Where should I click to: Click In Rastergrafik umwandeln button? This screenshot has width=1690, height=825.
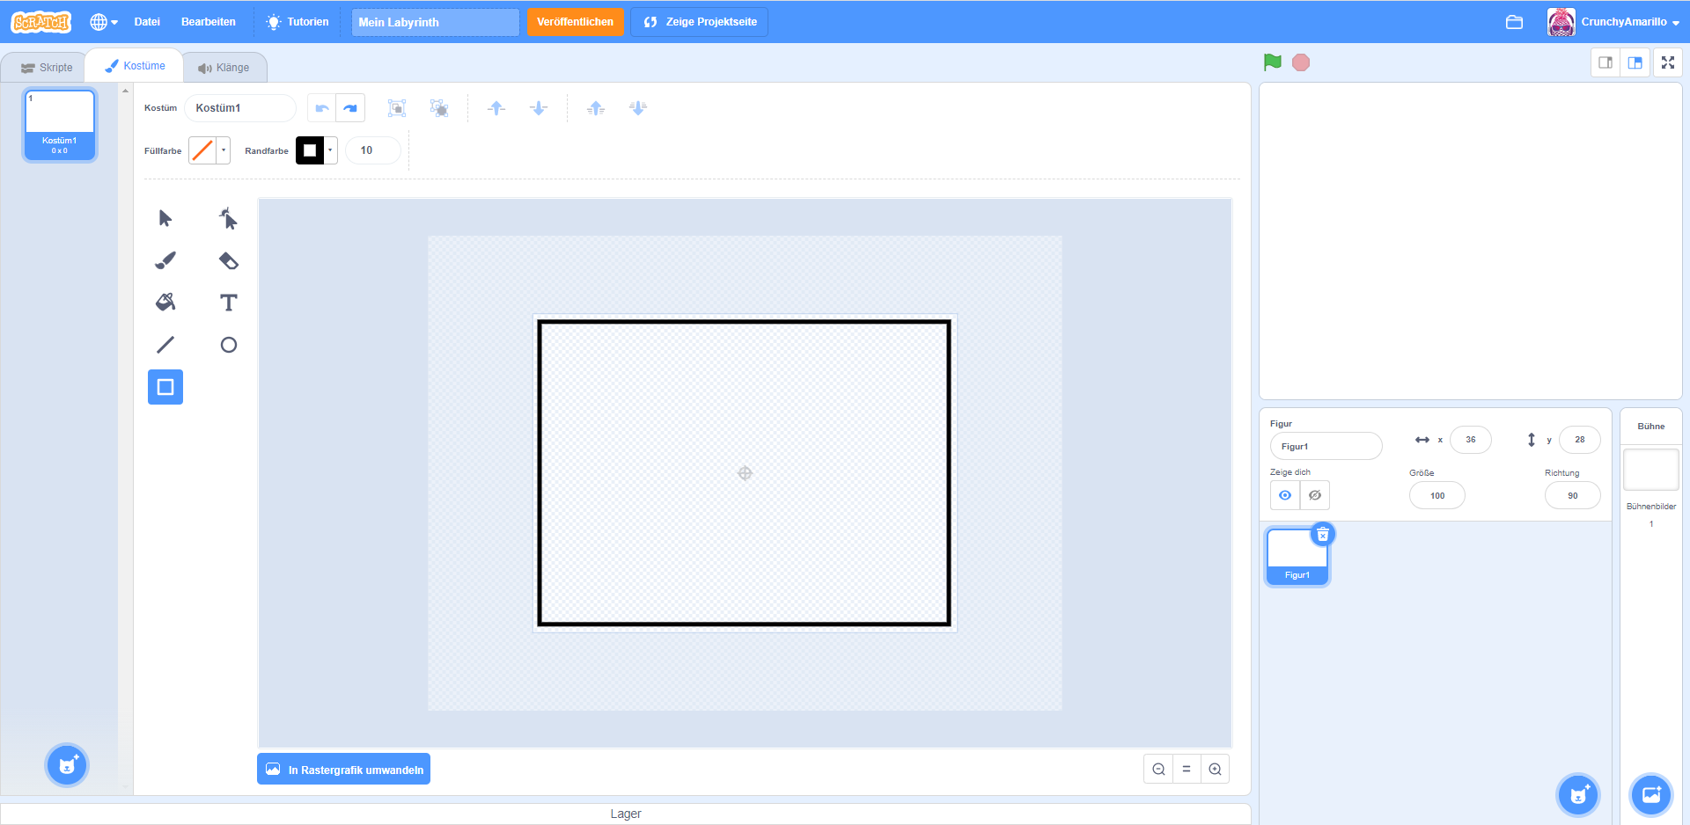[344, 769]
